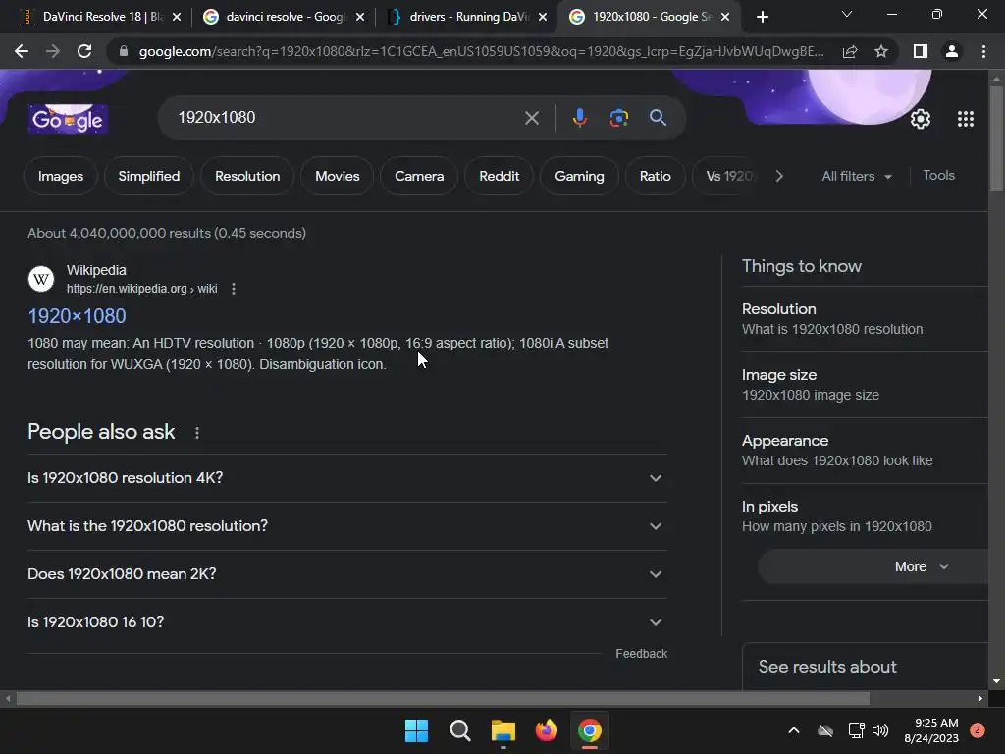Viewport: 1005px width, 754px height.
Task: Bookmark this page with star icon
Action: pos(881,51)
